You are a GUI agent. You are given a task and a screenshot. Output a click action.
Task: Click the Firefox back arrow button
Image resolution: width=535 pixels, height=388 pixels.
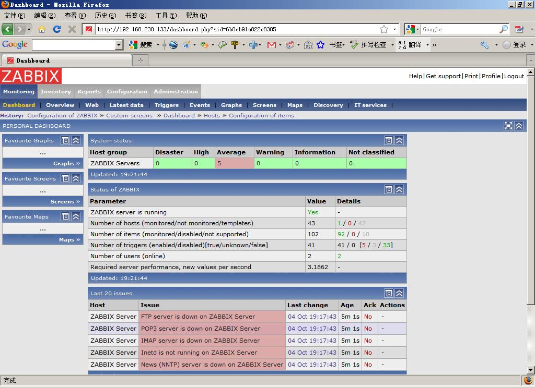coord(7,29)
